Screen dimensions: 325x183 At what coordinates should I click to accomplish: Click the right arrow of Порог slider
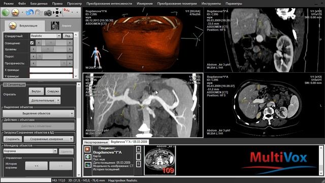[x=70, y=56]
